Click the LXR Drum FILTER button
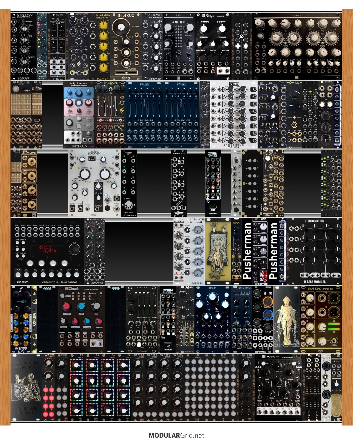This screenshot has height=441, width=353. tap(68, 275)
